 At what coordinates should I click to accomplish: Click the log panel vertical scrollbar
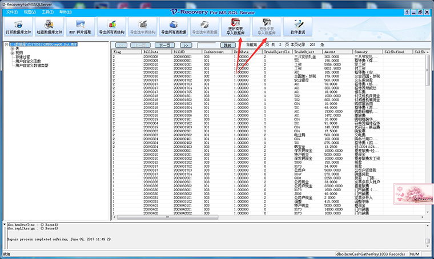pyautogui.click(x=428, y=234)
